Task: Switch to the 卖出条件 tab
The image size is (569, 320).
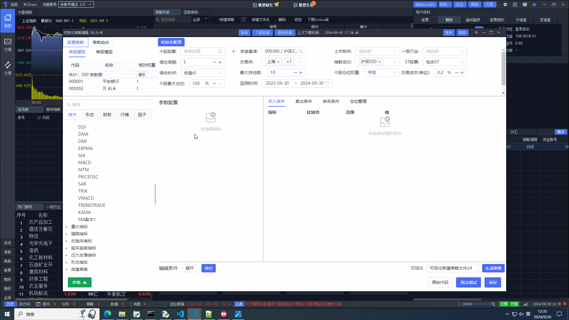Action: click(x=303, y=101)
